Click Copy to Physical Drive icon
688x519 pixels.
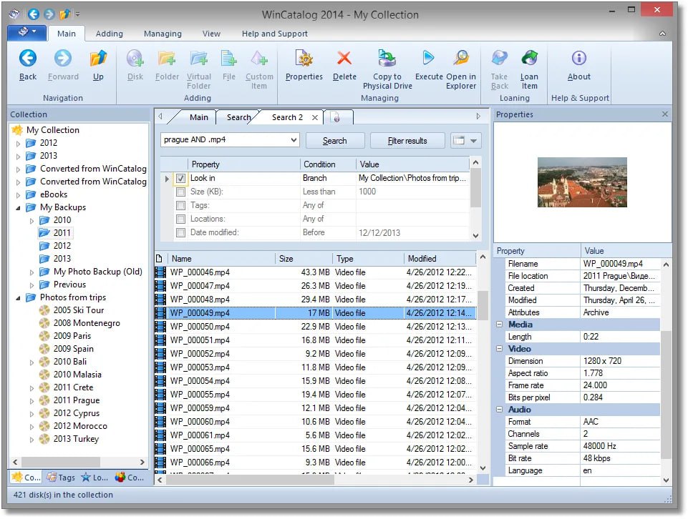coord(387,59)
